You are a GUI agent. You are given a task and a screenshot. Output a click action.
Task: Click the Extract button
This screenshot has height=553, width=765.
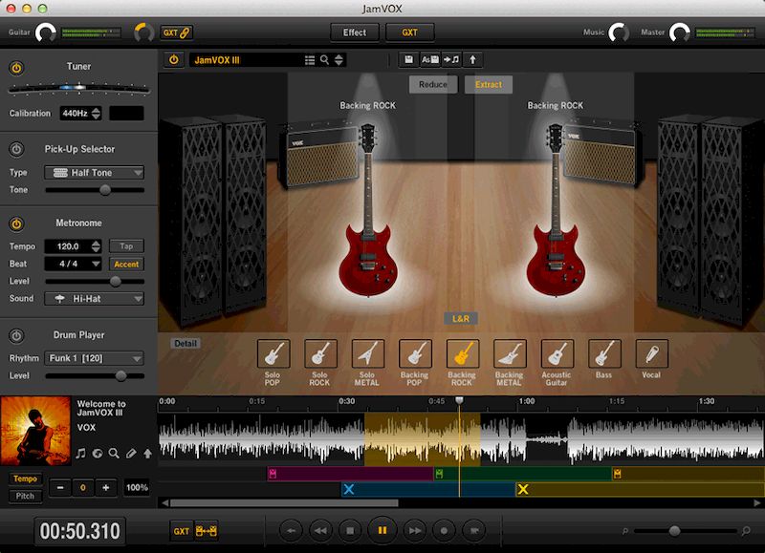click(x=489, y=84)
